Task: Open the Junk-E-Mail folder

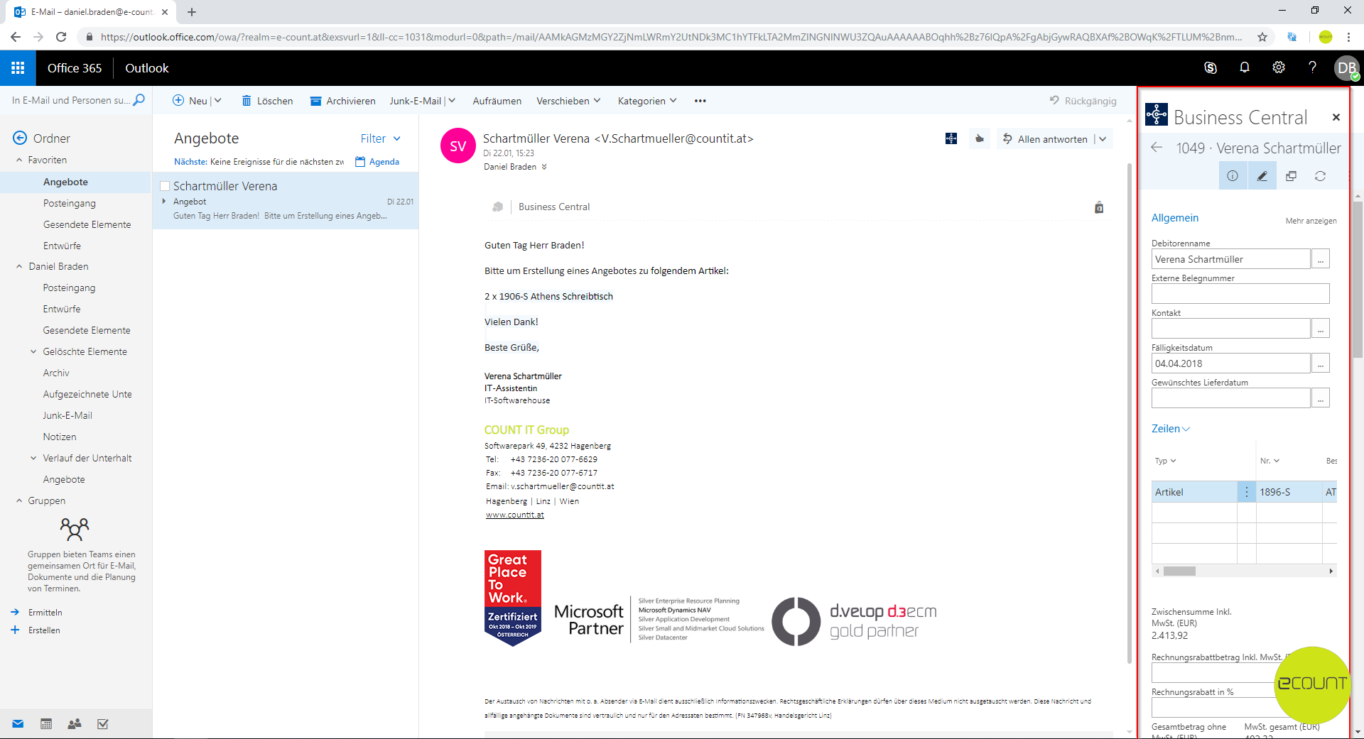Action: 67,415
